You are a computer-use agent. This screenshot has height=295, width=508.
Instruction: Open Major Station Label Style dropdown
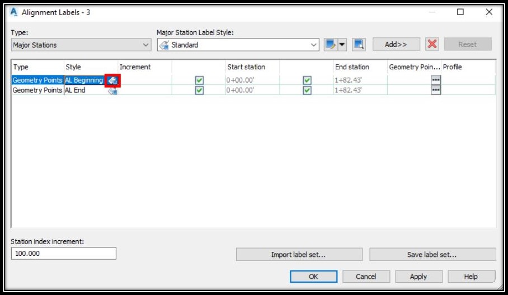pos(238,45)
